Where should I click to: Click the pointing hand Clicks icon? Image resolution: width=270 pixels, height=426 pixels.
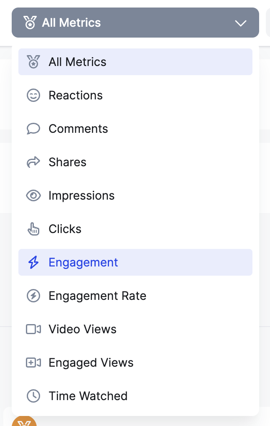point(33,229)
